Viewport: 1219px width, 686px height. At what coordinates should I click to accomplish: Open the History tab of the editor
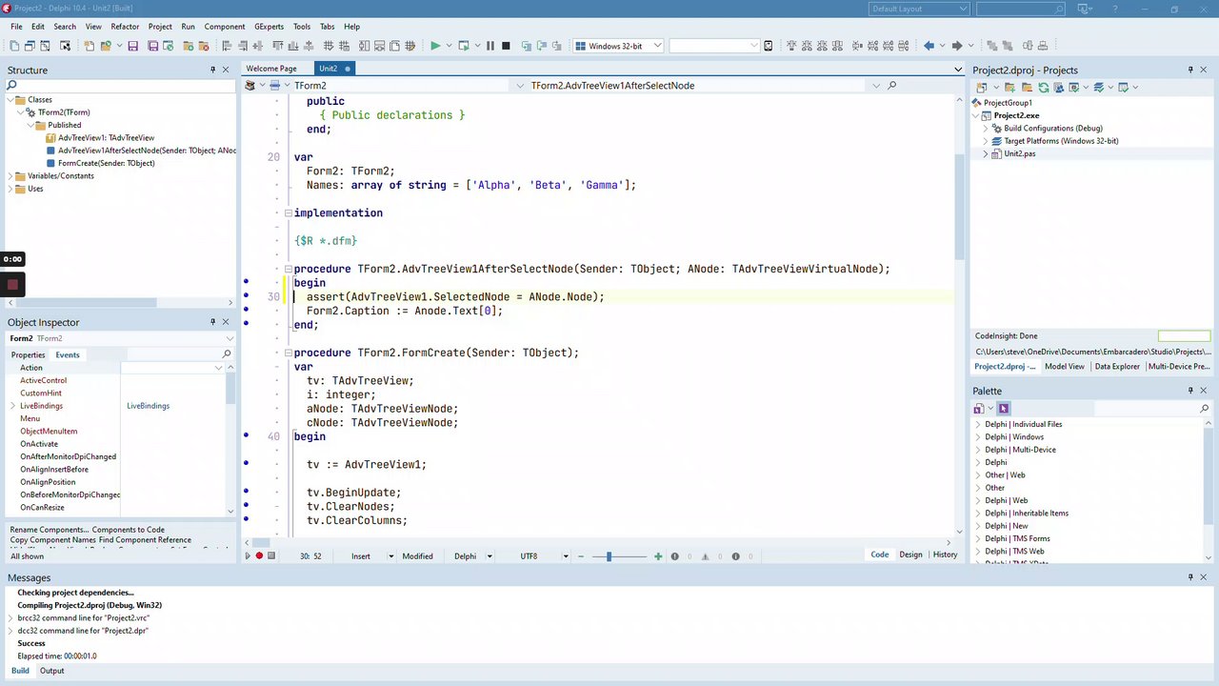[x=946, y=555]
